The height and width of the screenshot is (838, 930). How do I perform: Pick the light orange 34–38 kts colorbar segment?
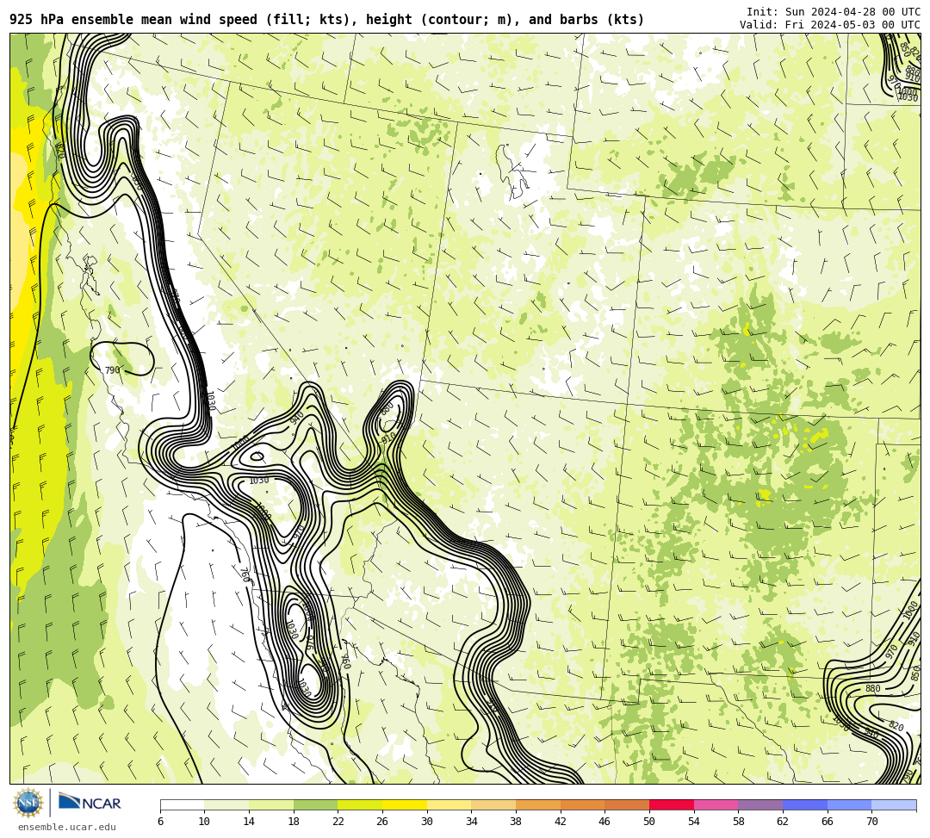[x=493, y=805]
